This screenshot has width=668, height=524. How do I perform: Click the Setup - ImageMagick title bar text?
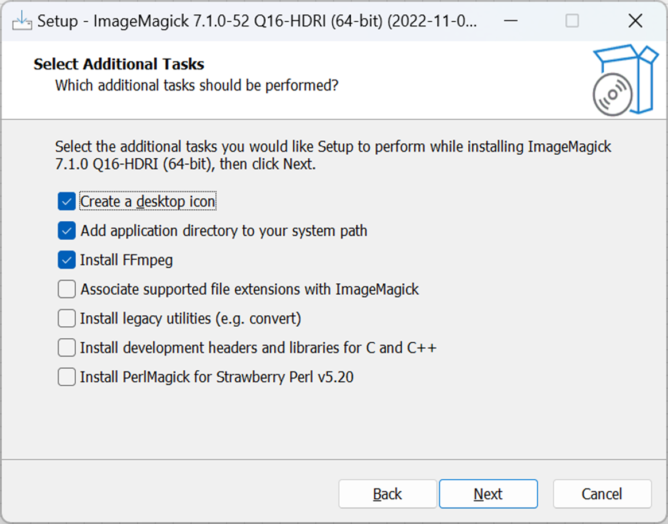(257, 21)
